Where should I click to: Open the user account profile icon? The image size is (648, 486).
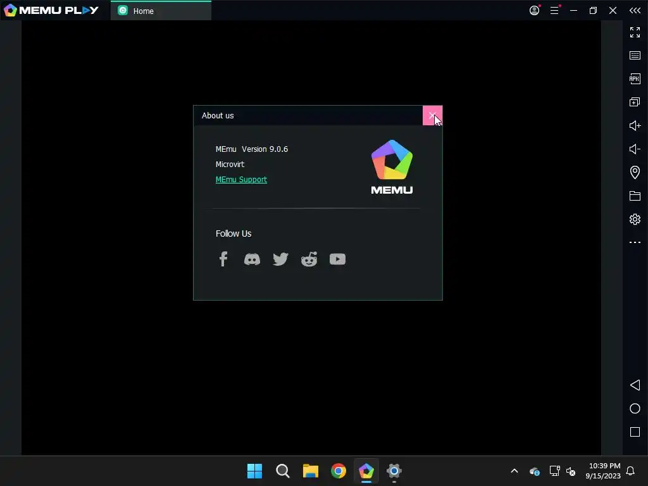point(534,10)
